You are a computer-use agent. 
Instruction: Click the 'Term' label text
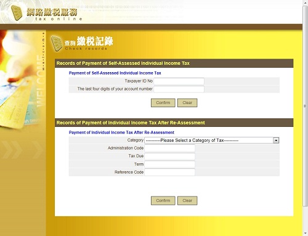click(139, 164)
